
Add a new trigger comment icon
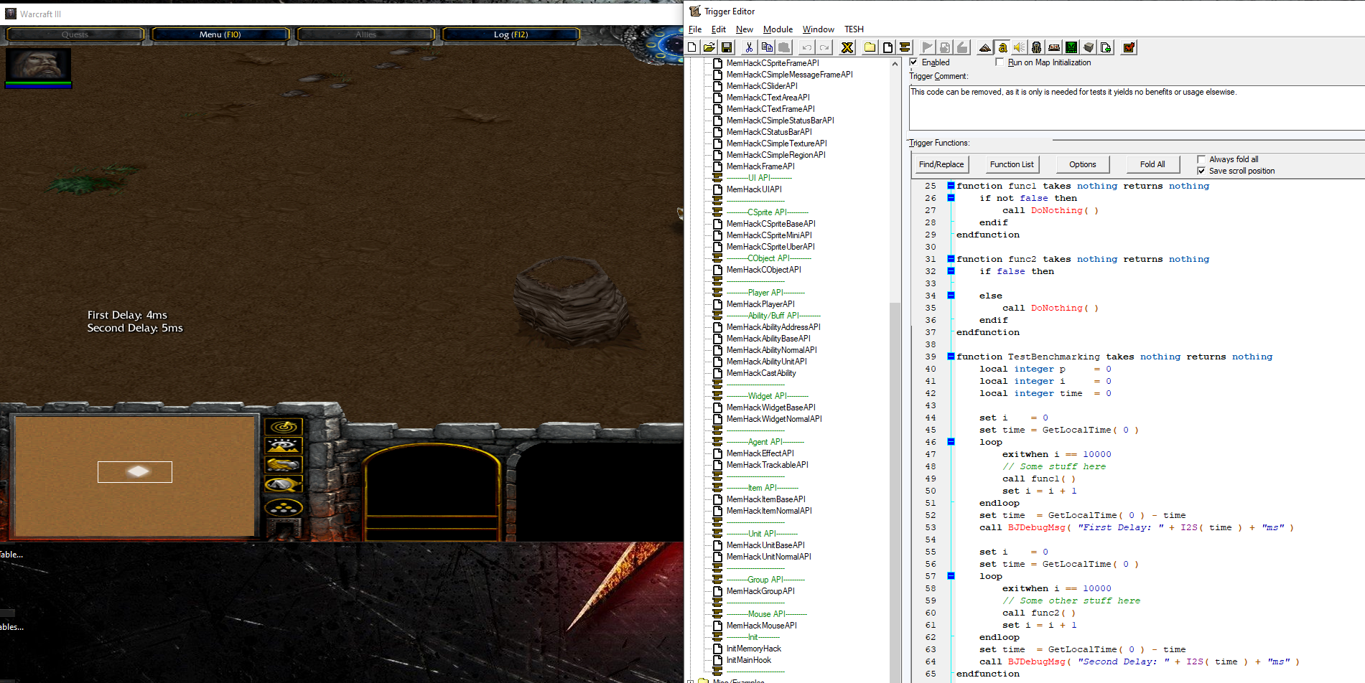click(x=905, y=47)
